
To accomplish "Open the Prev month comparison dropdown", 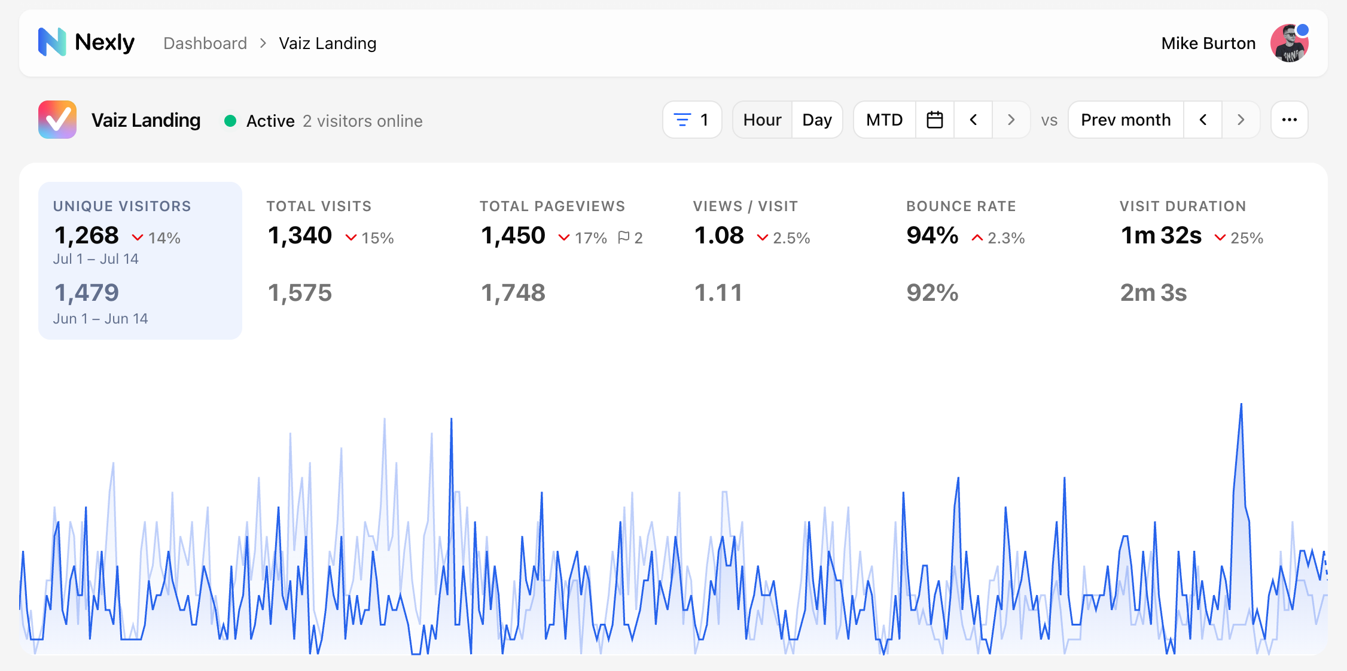I will (x=1126, y=120).
